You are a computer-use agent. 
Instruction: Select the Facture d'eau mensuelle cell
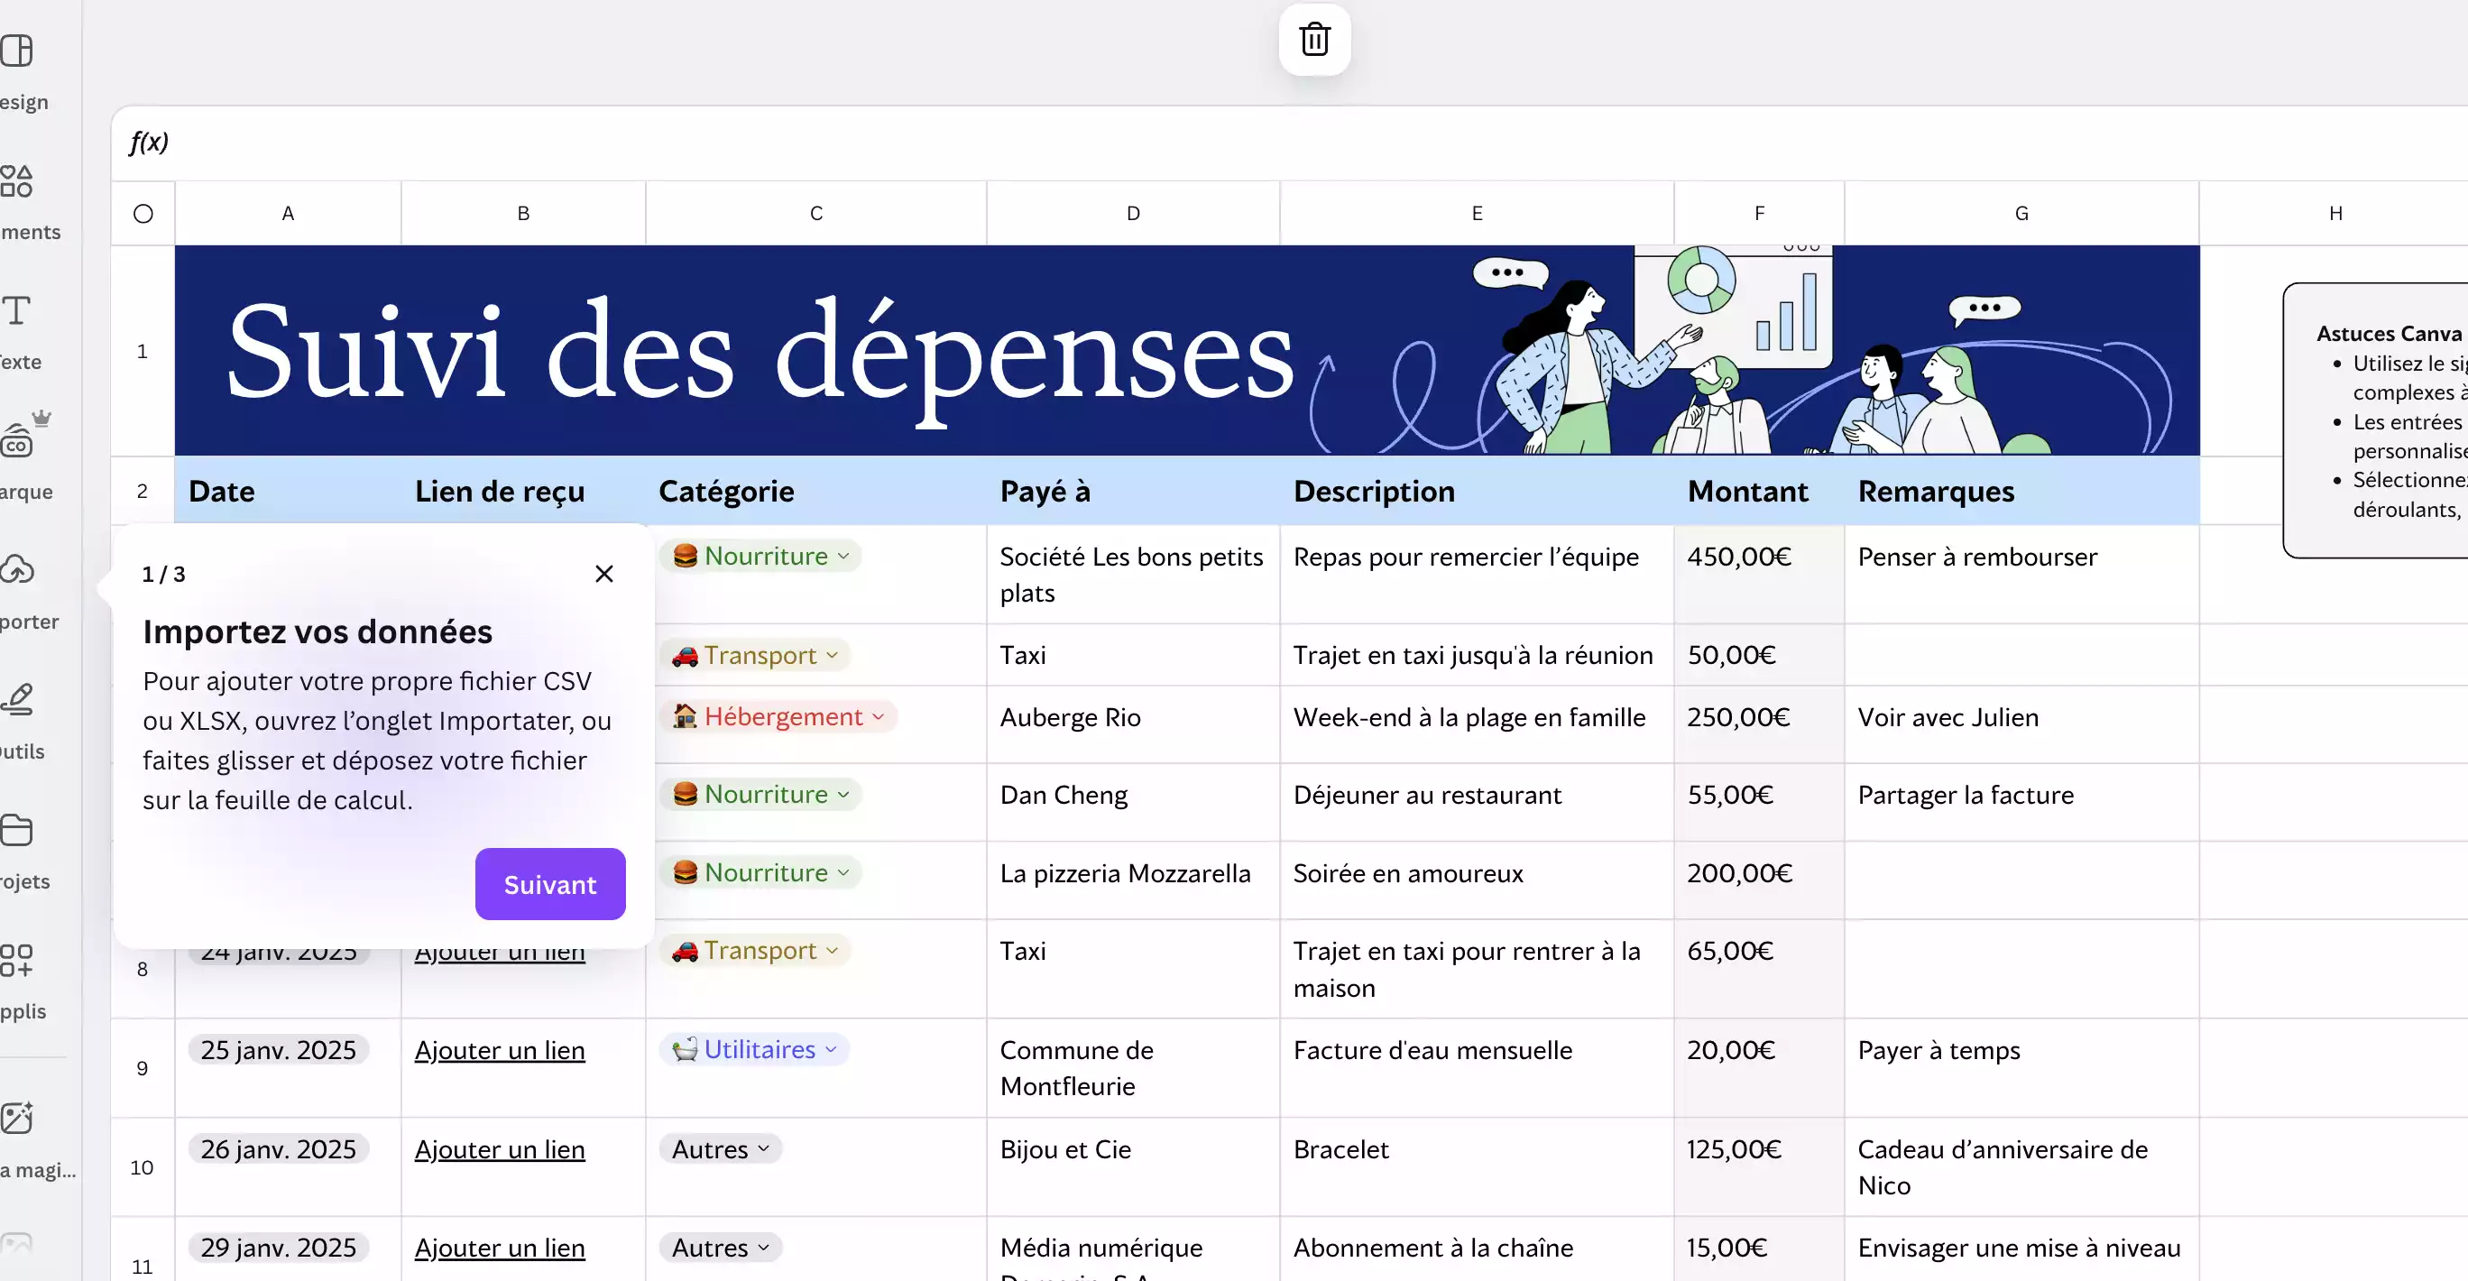pos(1478,1067)
